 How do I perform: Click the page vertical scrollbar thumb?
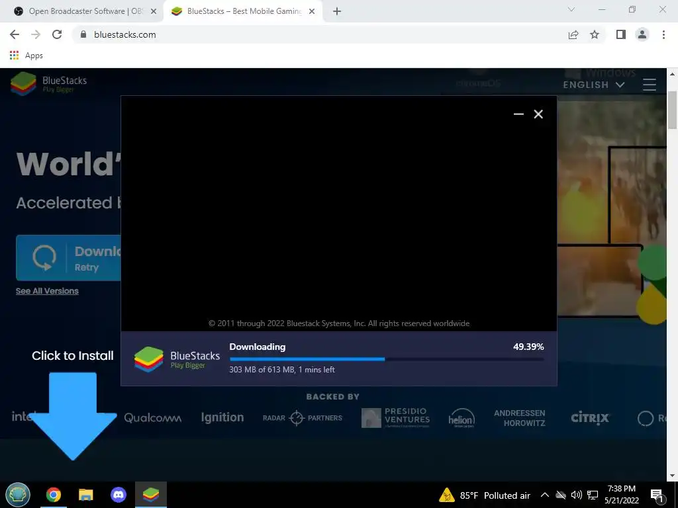pos(672,110)
